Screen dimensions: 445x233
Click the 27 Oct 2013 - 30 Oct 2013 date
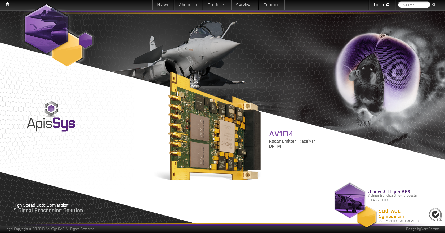(x=399, y=221)
